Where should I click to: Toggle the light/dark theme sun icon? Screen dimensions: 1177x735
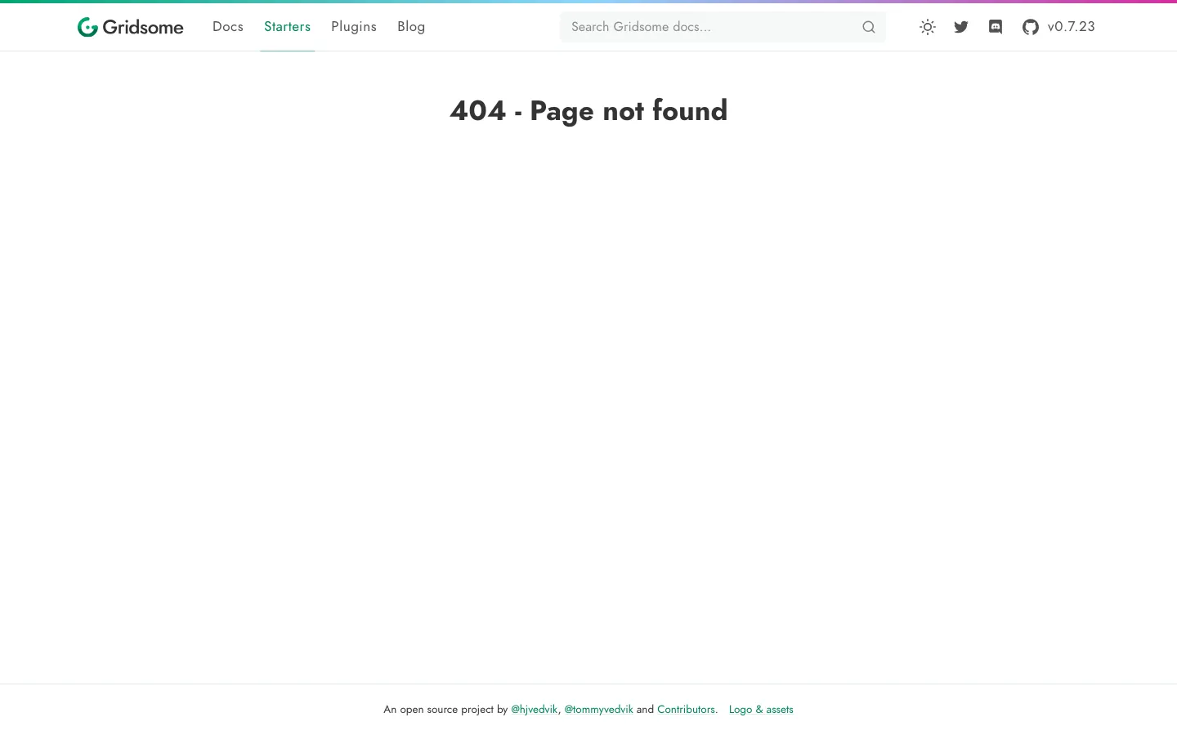pos(928,27)
